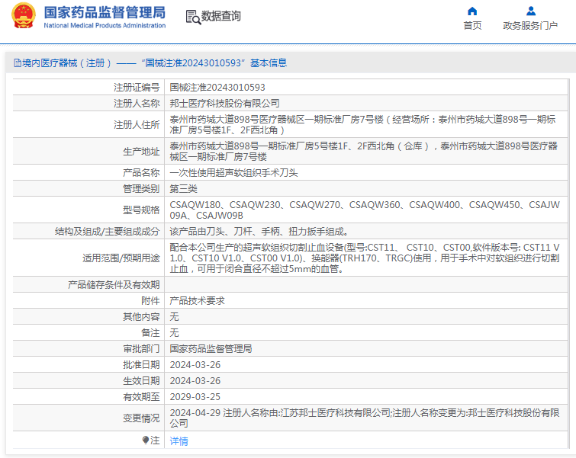Click the 数据查询 label

220,16
